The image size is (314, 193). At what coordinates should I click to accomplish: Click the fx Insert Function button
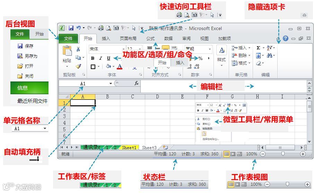point(137,83)
